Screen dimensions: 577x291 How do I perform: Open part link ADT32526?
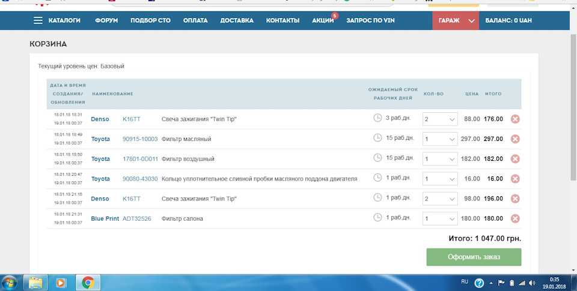136,218
